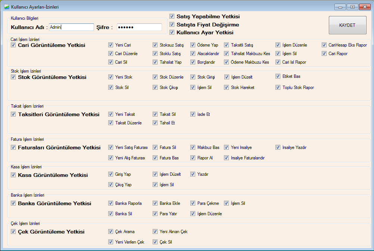374x251 pixels.
Task: Disable Irsaliye Faturalandır permission
Action: [227, 158]
